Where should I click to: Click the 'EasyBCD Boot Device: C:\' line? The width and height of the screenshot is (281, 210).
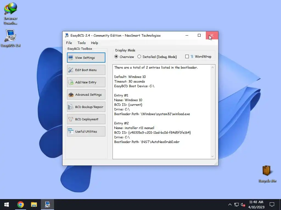pyautogui.click(x=134, y=86)
